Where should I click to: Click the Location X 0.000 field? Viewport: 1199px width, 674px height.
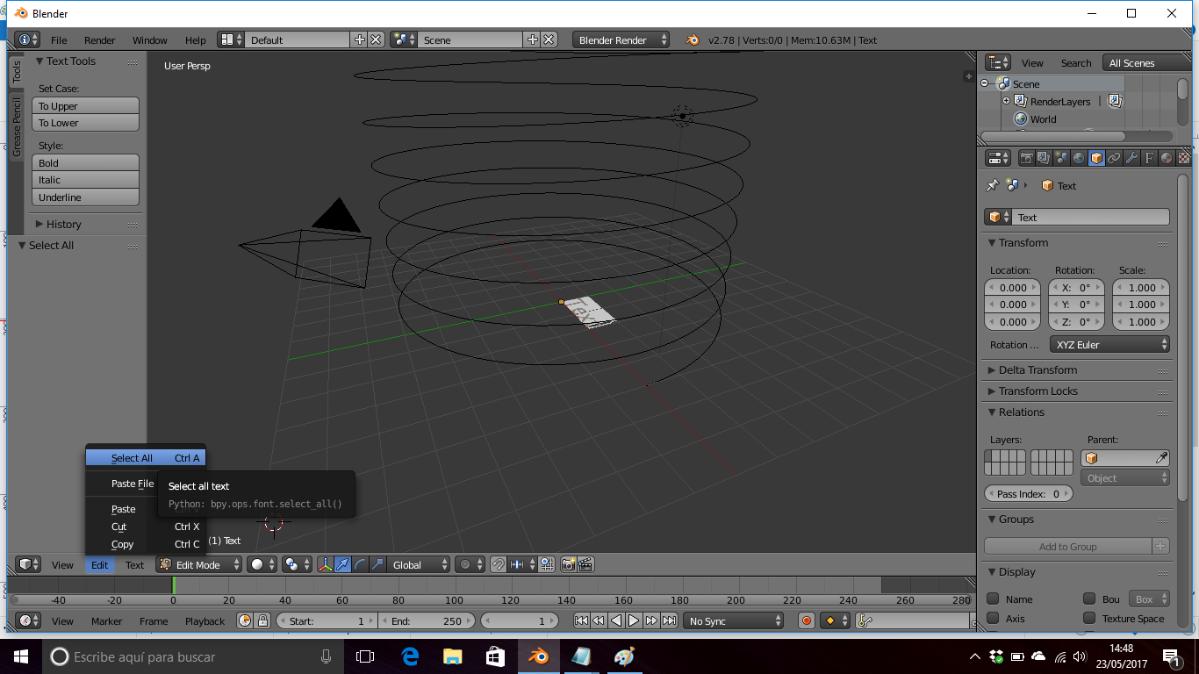(1013, 287)
